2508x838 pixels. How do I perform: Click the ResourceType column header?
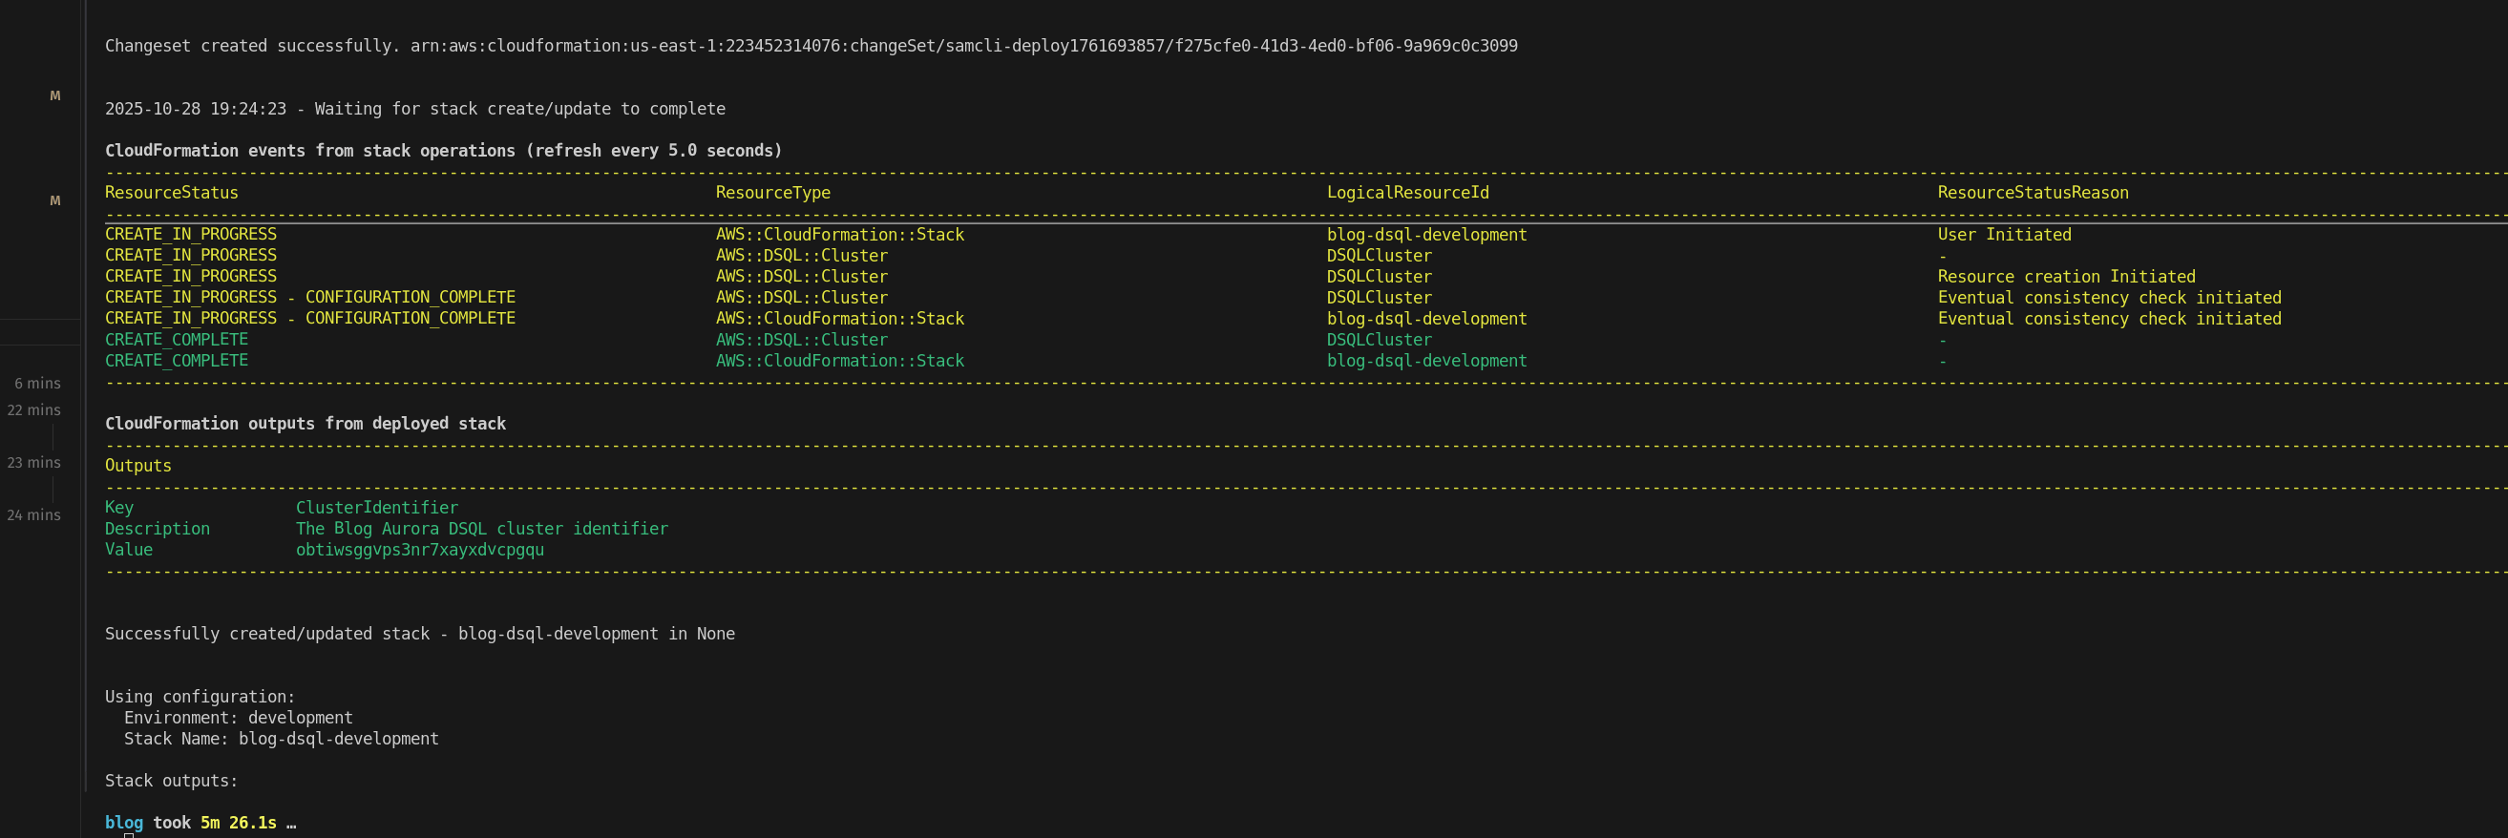coord(773,193)
